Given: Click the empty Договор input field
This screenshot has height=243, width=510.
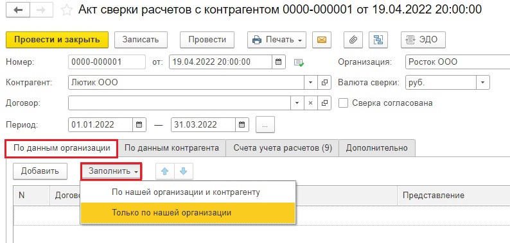Looking at the screenshot, I should (179, 103).
